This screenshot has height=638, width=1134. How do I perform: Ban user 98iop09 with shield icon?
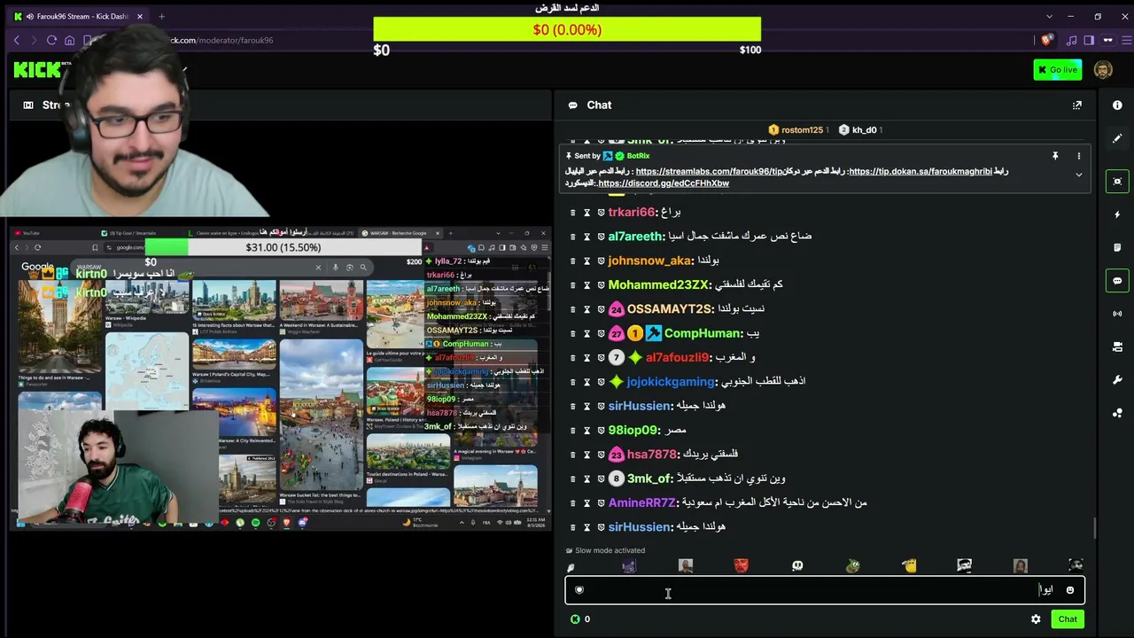pyautogui.click(x=601, y=431)
